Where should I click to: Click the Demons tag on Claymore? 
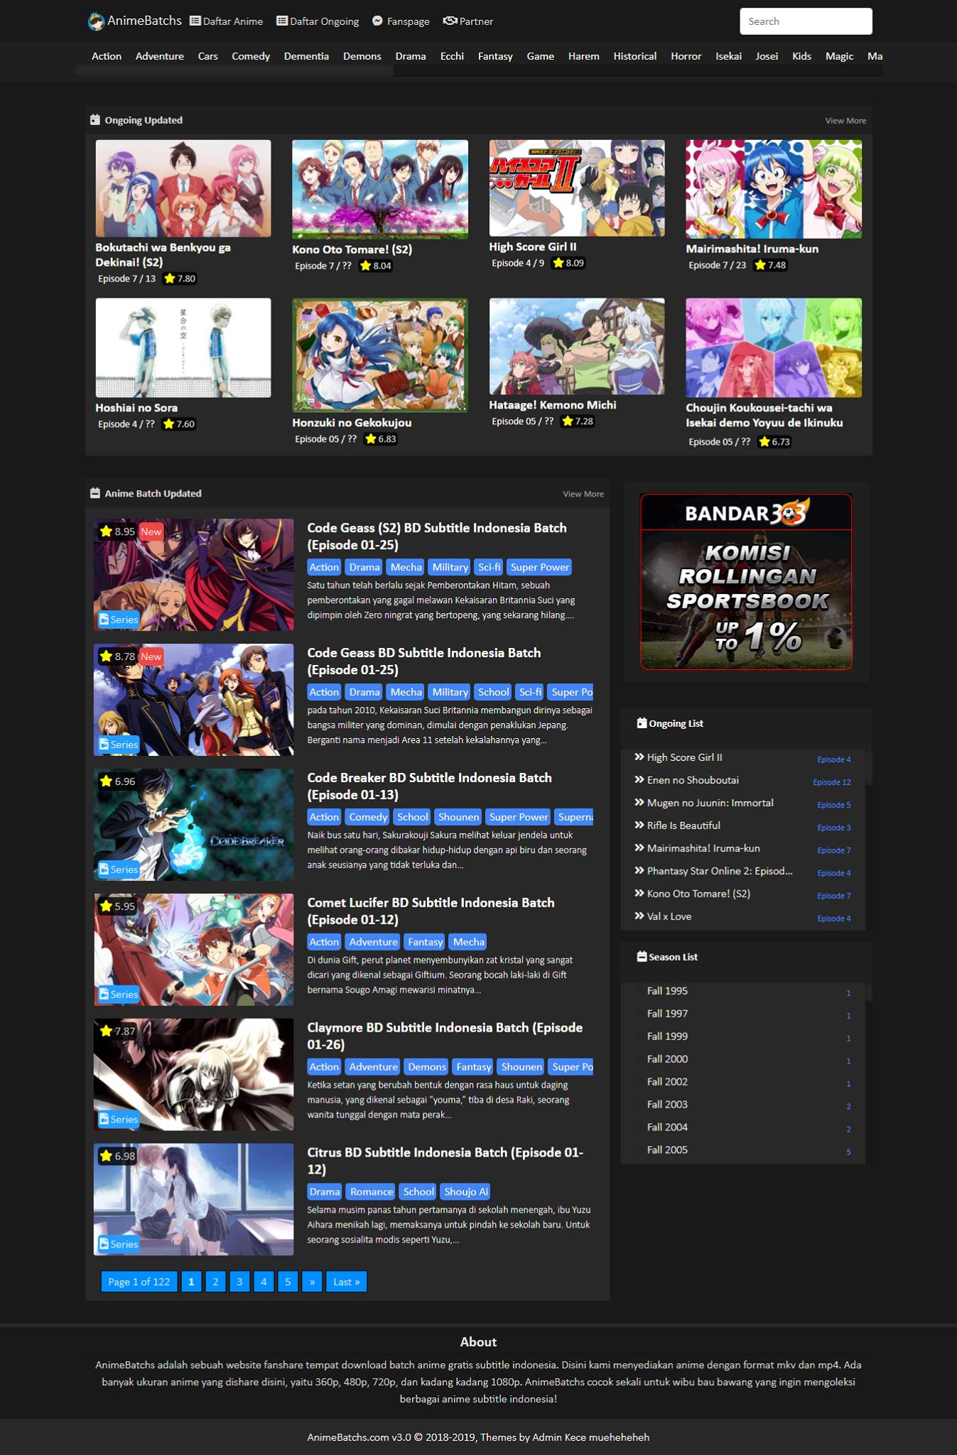[x=427, y=1066]
